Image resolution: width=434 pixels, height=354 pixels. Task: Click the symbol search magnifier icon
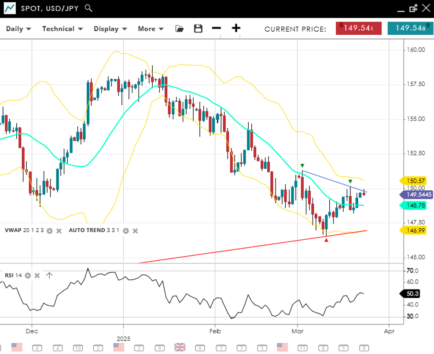pos(88,8)
